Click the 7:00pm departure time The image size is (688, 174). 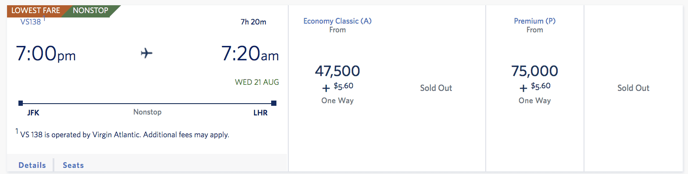point(46,54)
